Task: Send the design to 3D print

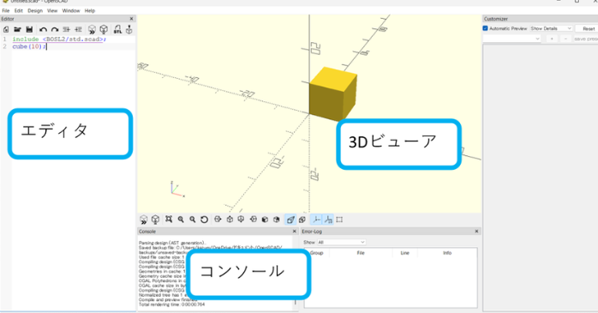Action: point(129,29)
